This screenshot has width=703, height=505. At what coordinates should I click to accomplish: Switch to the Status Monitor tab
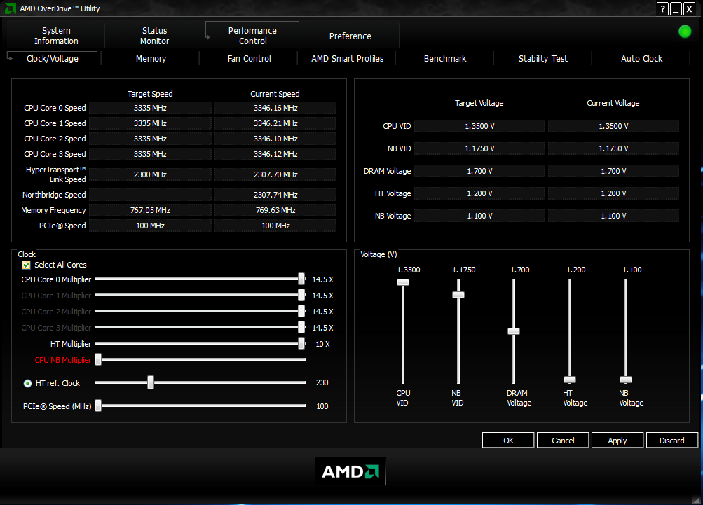pyautogui.click(x=154, y=36)
